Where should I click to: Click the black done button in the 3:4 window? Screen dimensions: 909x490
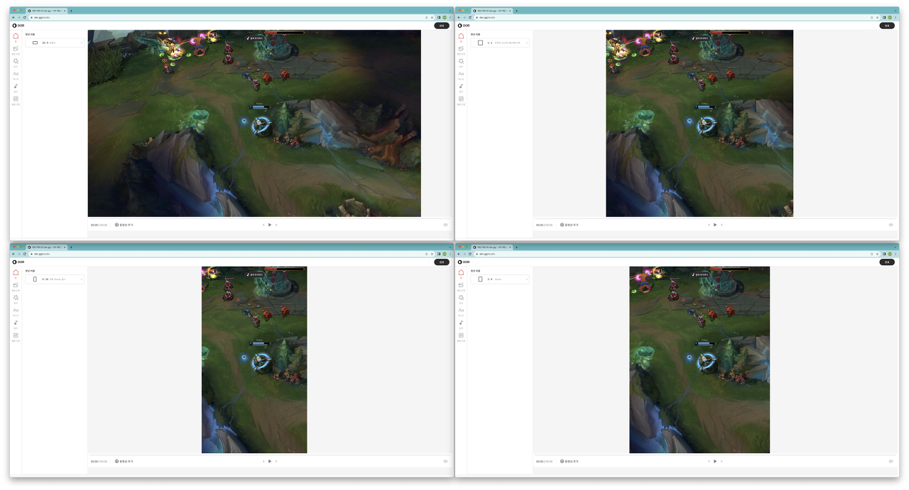(x=887, y=262)
